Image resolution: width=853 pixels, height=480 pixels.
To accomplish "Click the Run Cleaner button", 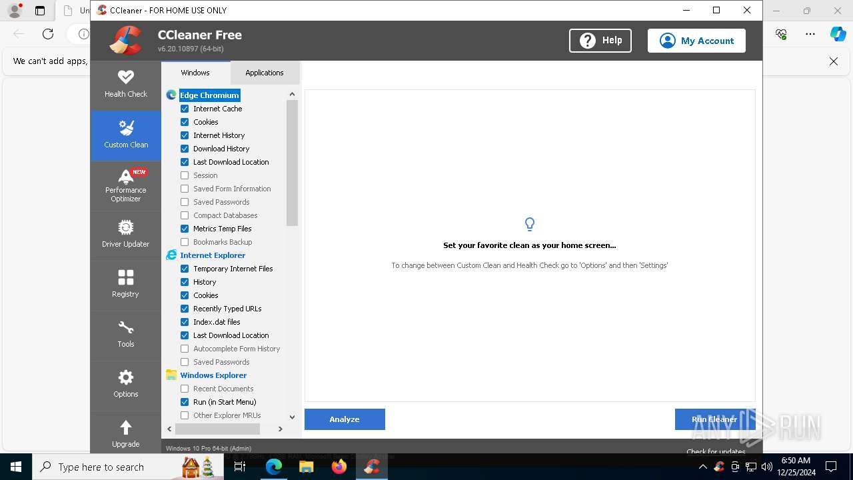I will tap(714, 419).
